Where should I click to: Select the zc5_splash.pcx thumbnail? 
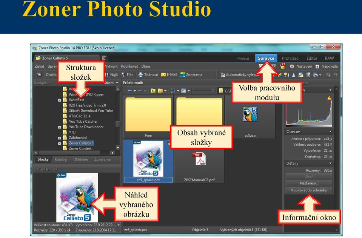(x=148, y=161)
